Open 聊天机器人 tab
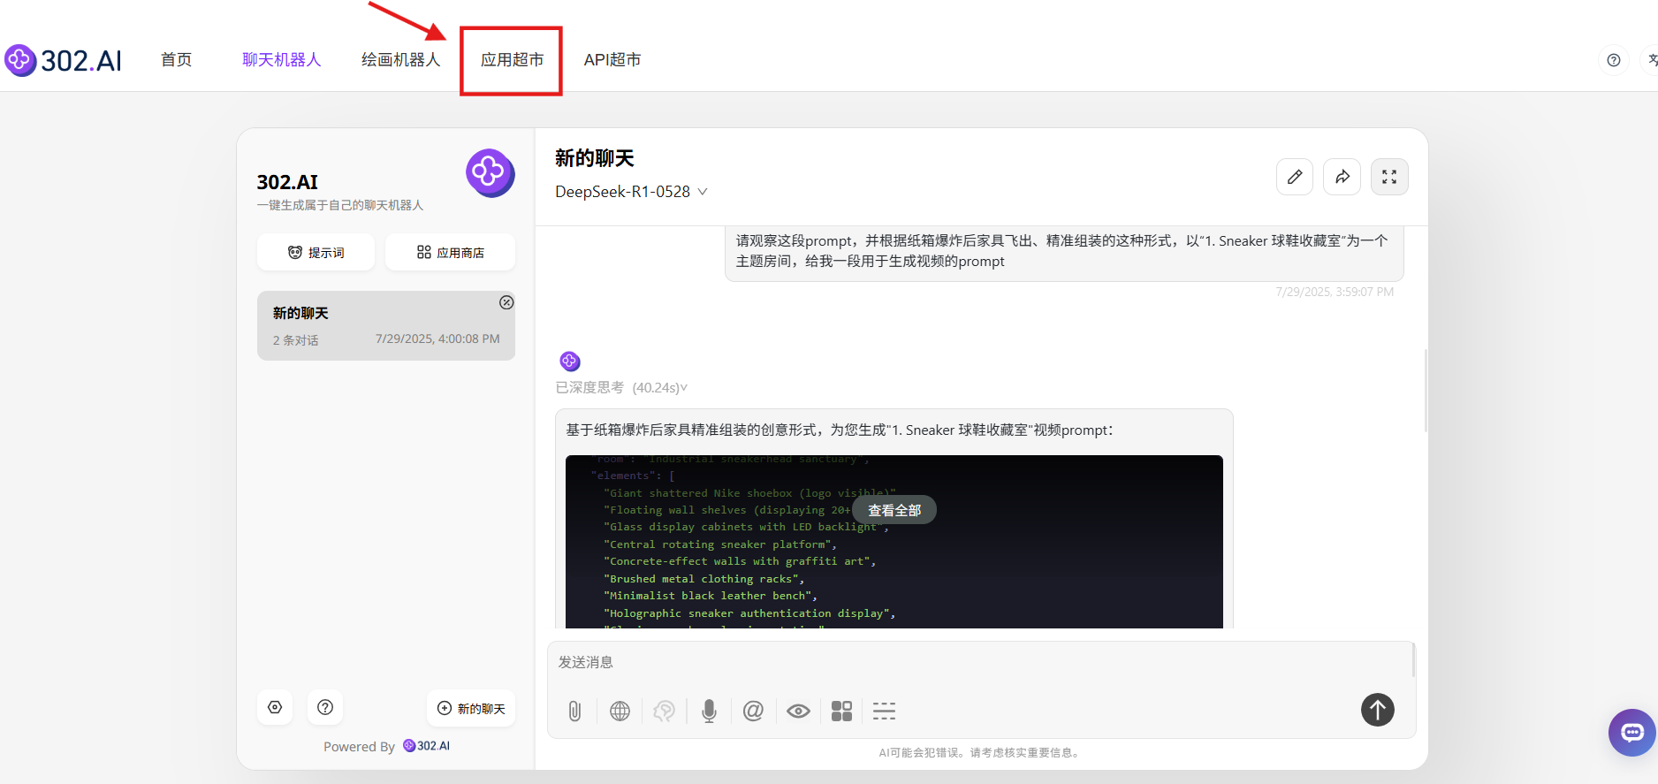The image size is (1658, 784). click(x=282, y=60)
